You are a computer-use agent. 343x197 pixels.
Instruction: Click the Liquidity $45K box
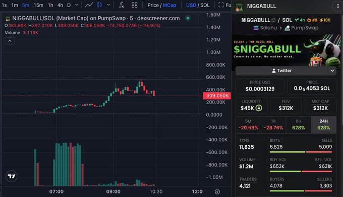[251, 105]
